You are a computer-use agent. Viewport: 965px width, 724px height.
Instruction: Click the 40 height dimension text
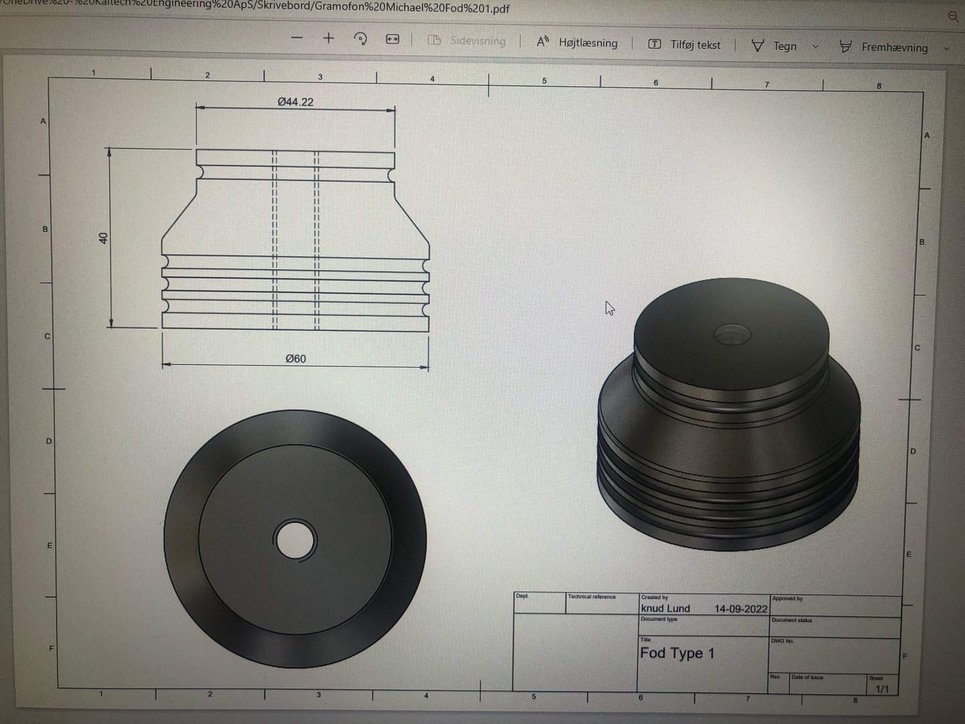coord(103,238)
